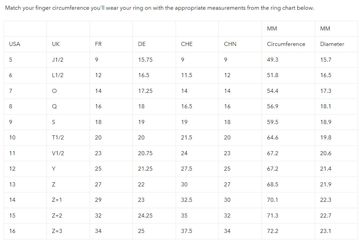
Task: Click the Diameter header label
Action: click(x=332, y=44)
